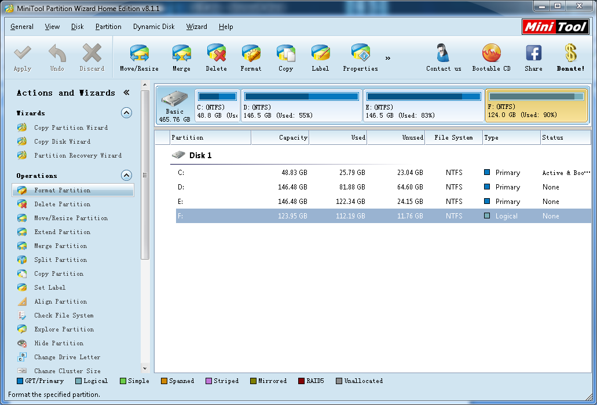Click sidebar scroll down arrow

coord(145,368)
